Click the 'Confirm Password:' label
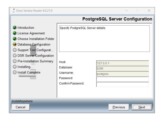The width and height of the screenshot is (163, 118). [x=72, y=83]
